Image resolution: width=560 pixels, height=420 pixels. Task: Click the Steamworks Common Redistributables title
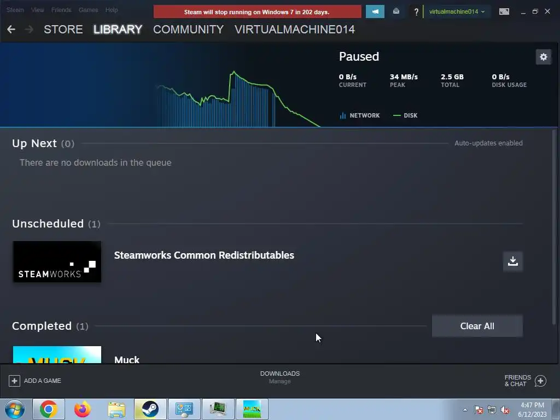click(204, 255)
